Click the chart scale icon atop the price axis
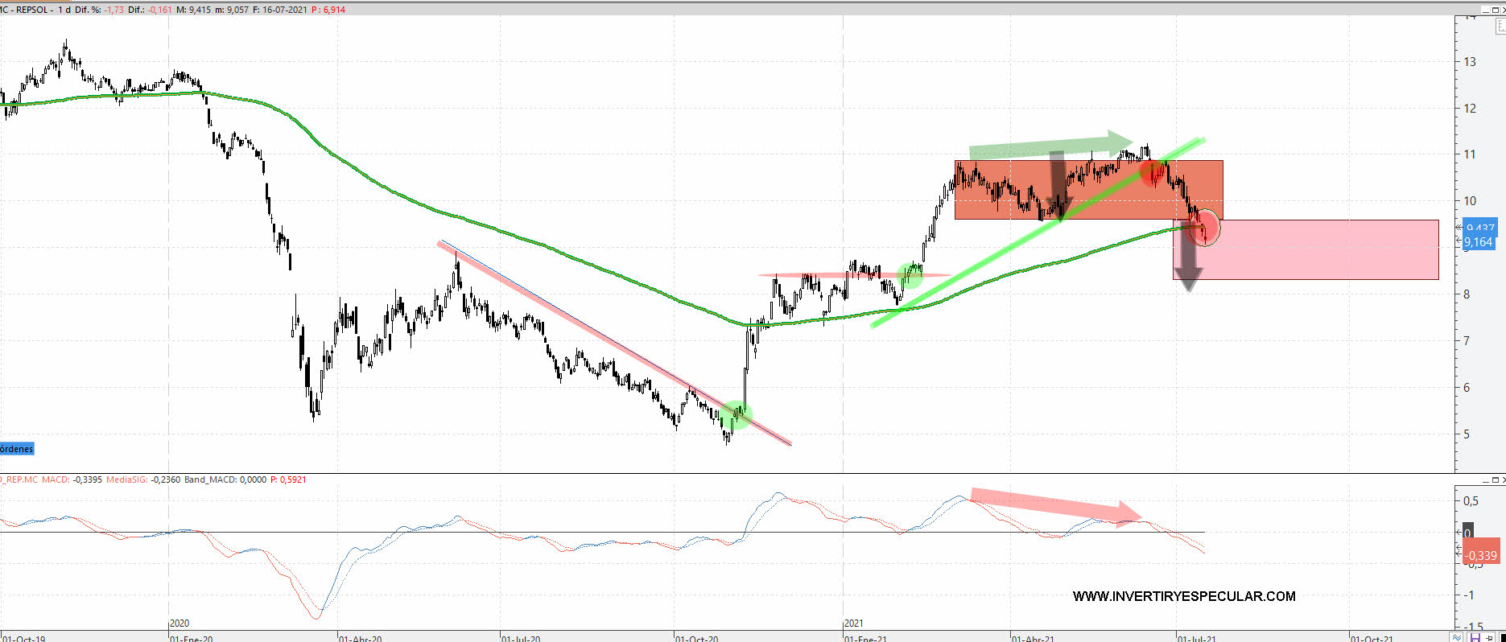The image size is (1506, 642). (x=1500, y=26)
